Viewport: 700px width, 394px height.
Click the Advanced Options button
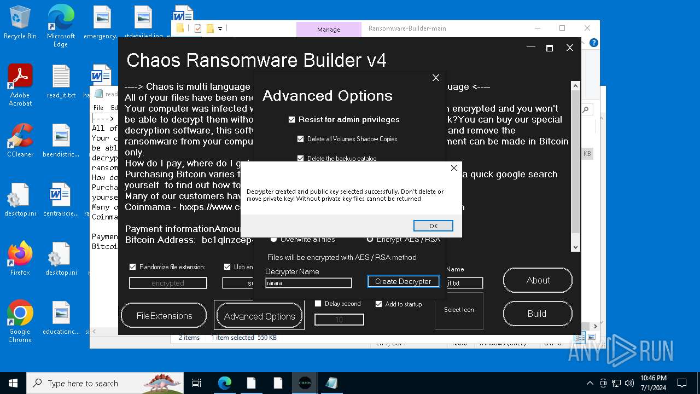point(259,316)
